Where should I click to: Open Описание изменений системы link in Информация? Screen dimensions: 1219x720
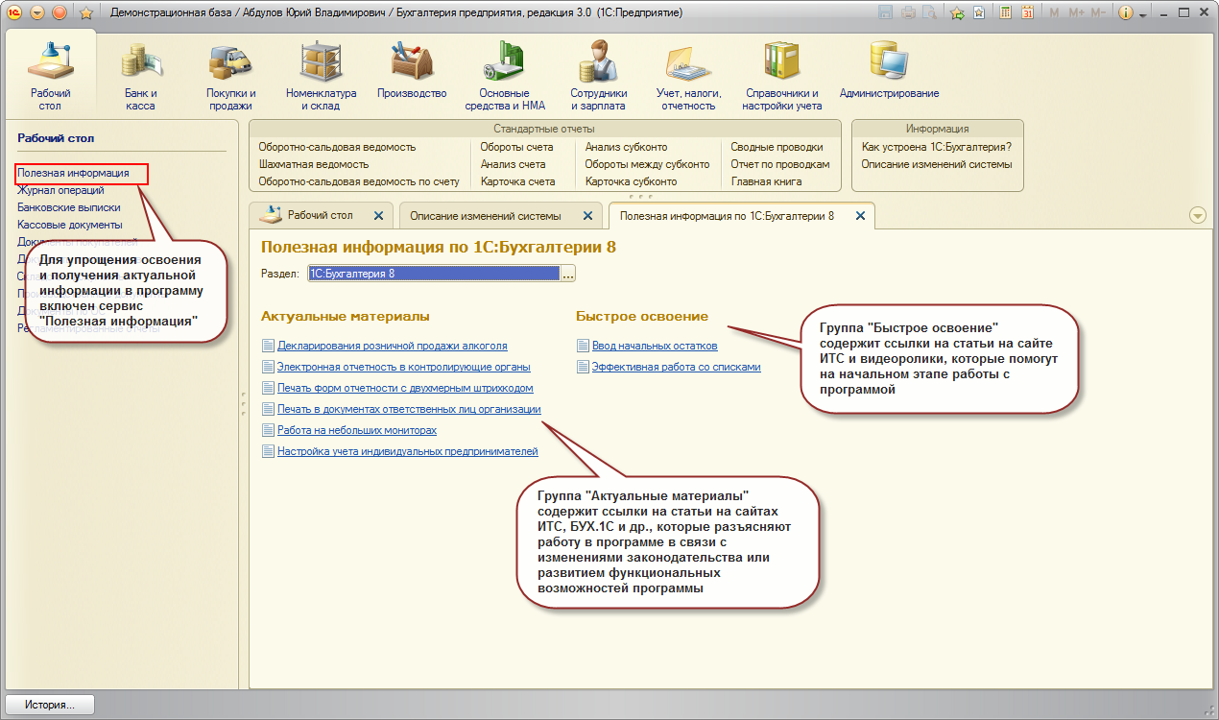click(936, 164)
